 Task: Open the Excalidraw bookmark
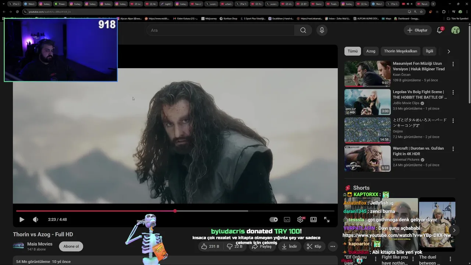point(280,18)
